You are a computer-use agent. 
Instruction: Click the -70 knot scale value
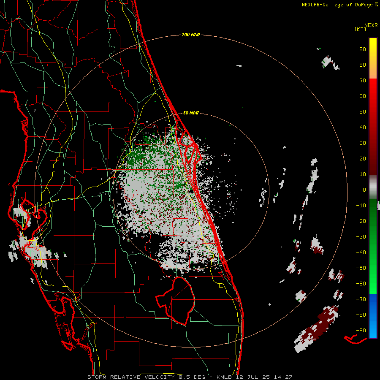[361, 299]
